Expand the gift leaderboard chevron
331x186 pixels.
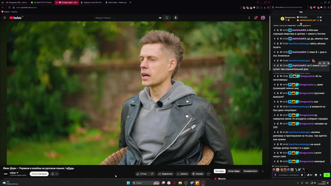[301, 24]
